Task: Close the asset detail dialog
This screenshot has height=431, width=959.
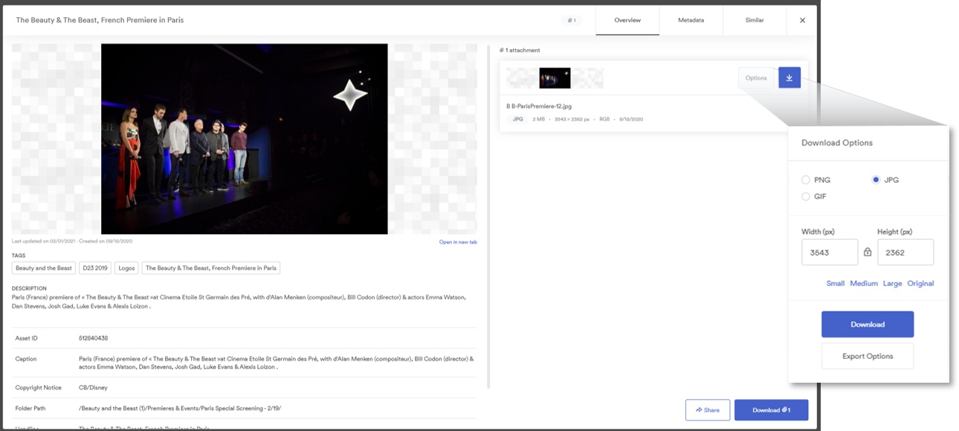Action: point(802,20)
